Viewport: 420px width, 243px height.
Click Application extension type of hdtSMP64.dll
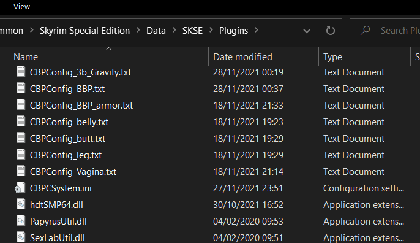tap(364, 205)
